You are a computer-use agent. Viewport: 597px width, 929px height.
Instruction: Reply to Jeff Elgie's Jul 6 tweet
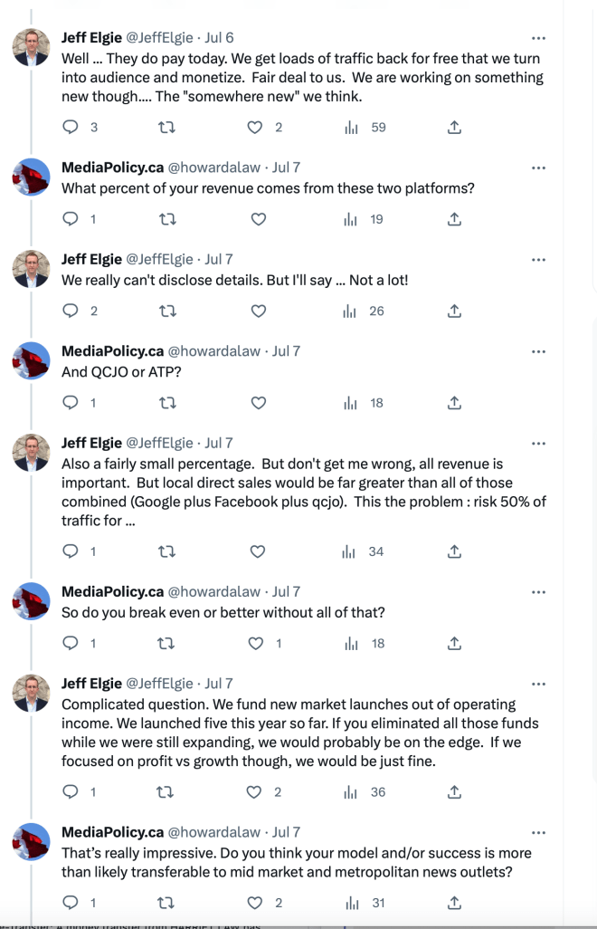[71, 128]
